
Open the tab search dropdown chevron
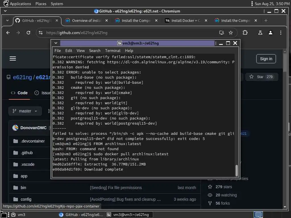[7, 20]
